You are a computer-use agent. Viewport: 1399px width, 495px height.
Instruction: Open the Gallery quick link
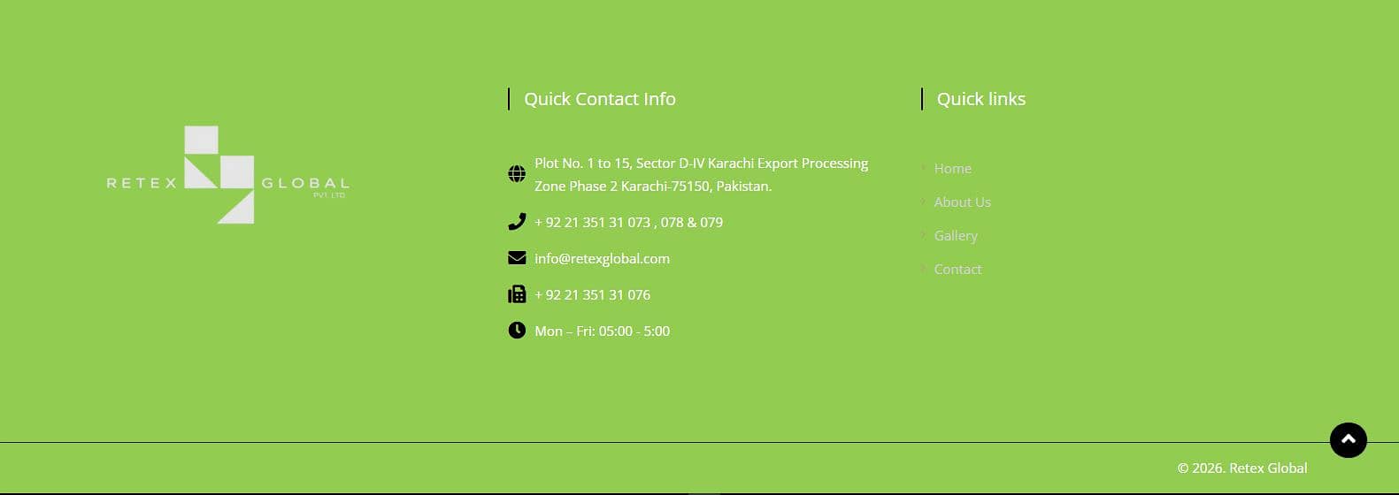point(956,235)
